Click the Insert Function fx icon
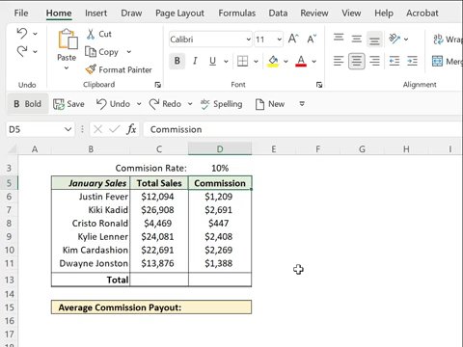The image size is (463, 347). click(x=131, y=129)
